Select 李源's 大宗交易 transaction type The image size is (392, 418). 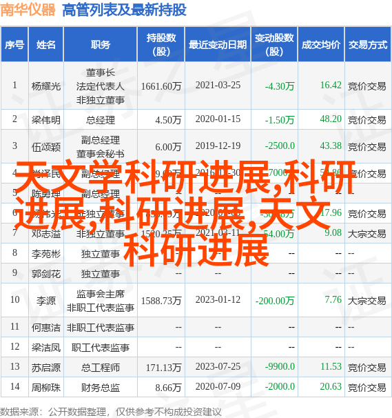pyautogui.click(x=367, y=301)
